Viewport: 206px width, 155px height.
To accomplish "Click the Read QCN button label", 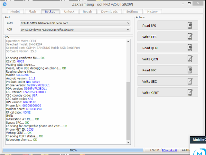I will click(150, 48).
